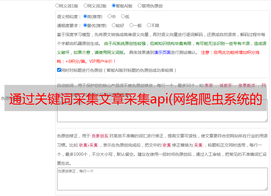This screenshot has height=196, width=271.
Task: Click into the 自动锁词 textarea
Action: point(162,111)
